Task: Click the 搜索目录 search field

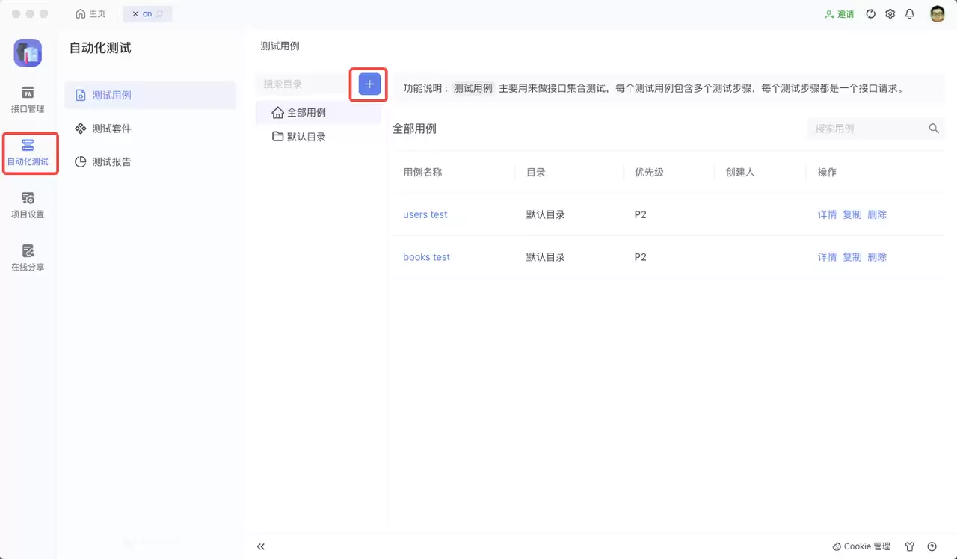Action: [304, 84]
